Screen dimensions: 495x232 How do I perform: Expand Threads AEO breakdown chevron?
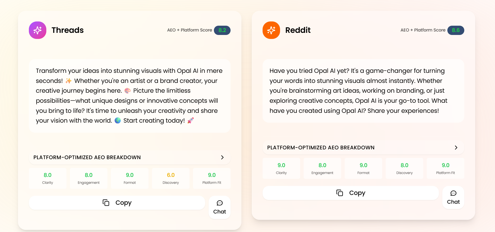tap(222, 157)
